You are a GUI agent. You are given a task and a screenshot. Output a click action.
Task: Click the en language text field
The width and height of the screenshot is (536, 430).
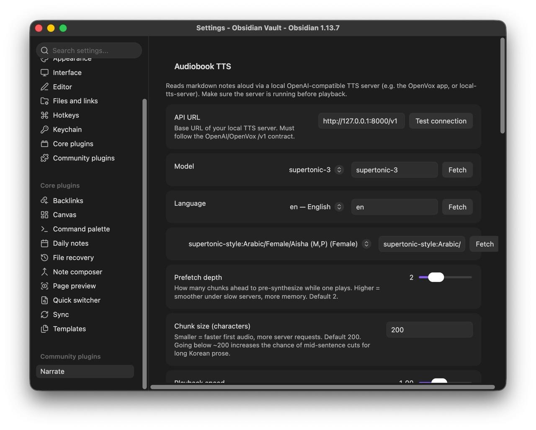tap(394, 207)
